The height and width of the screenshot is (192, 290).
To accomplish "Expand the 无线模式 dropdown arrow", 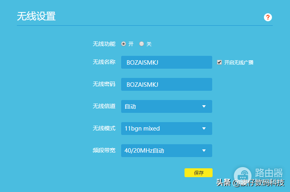I will pos(204,129).
